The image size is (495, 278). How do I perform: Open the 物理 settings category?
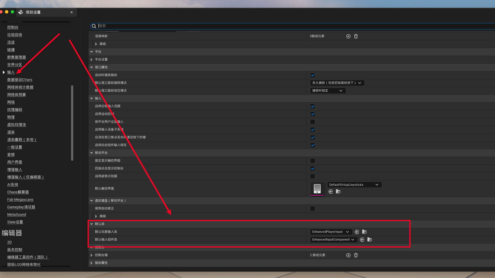click(11, 117)
